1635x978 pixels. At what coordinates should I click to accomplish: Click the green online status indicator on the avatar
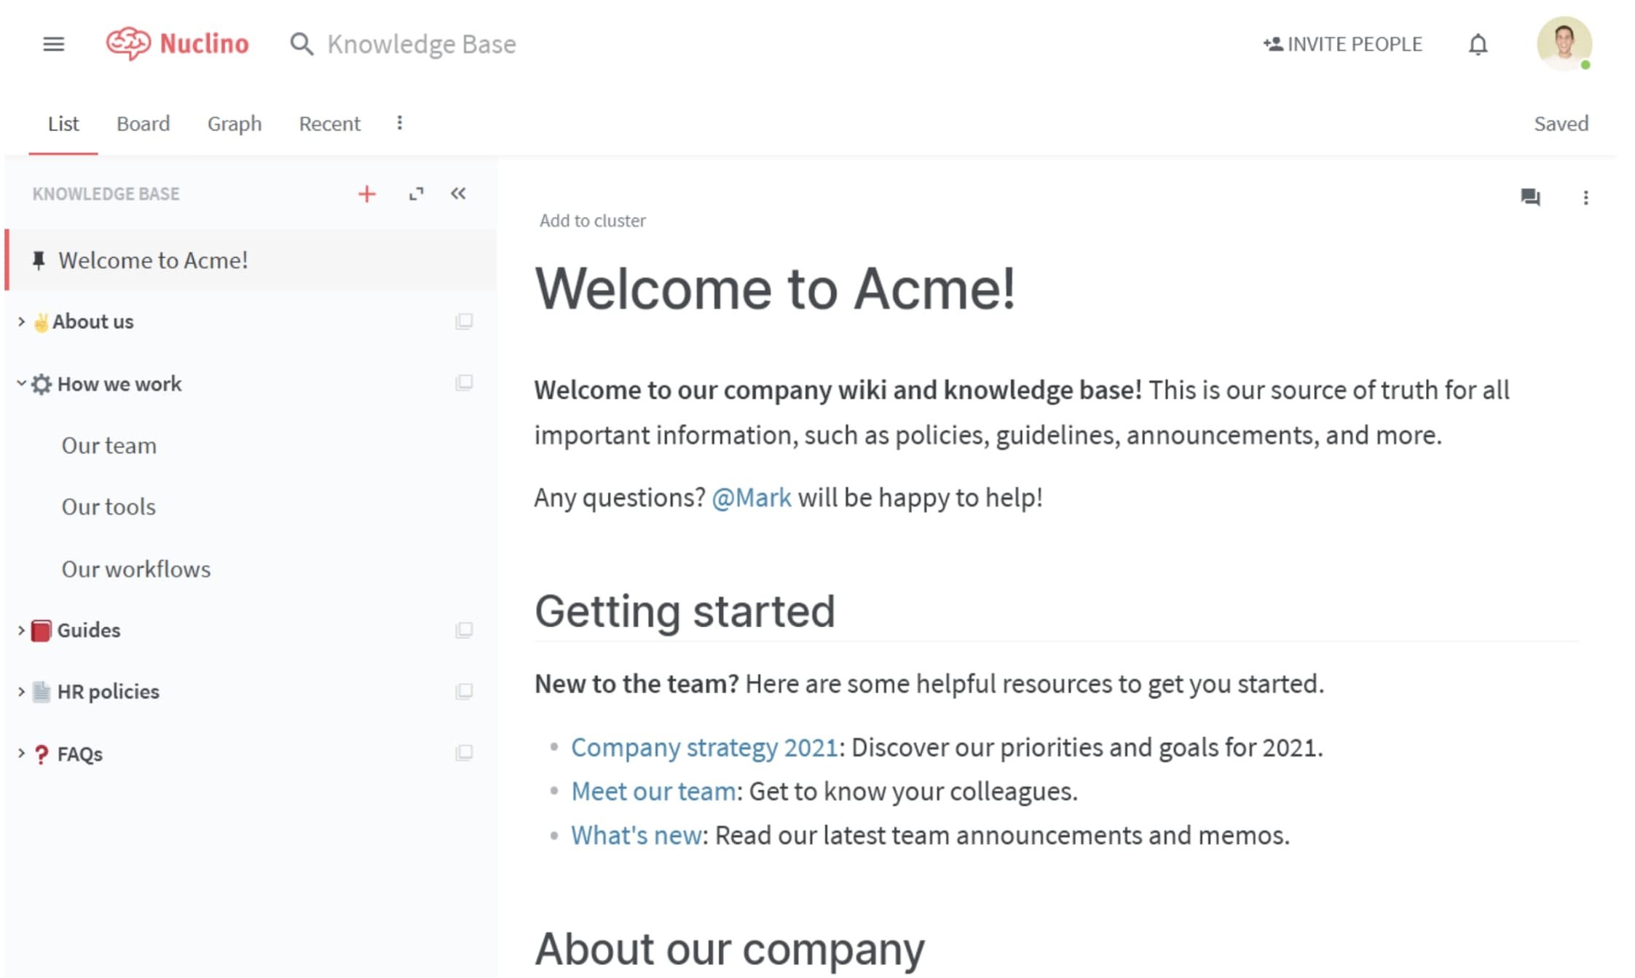coord(1585,65)
